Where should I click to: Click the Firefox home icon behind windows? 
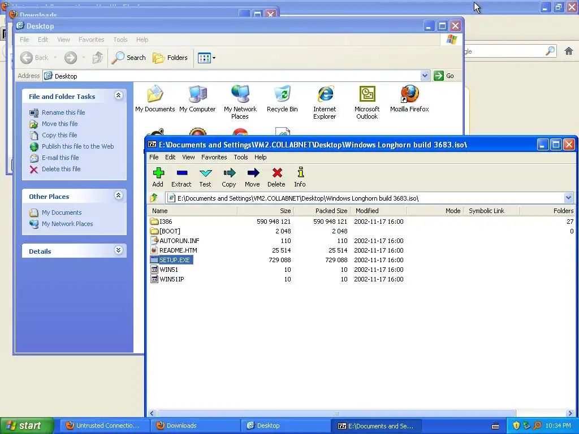[x=568, y=51]
